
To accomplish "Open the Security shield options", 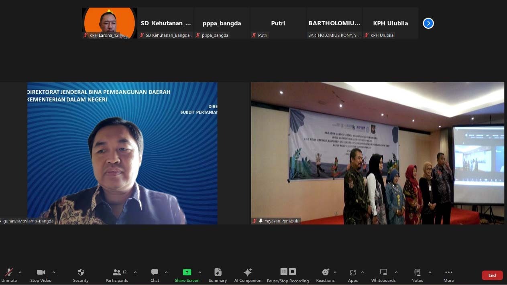I will point(81,275).
